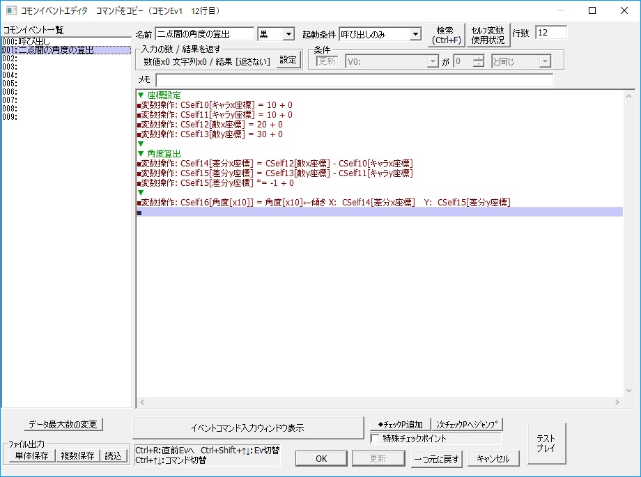
Task: Select empty common event slot 007:
Action: [x=66, y=100]
